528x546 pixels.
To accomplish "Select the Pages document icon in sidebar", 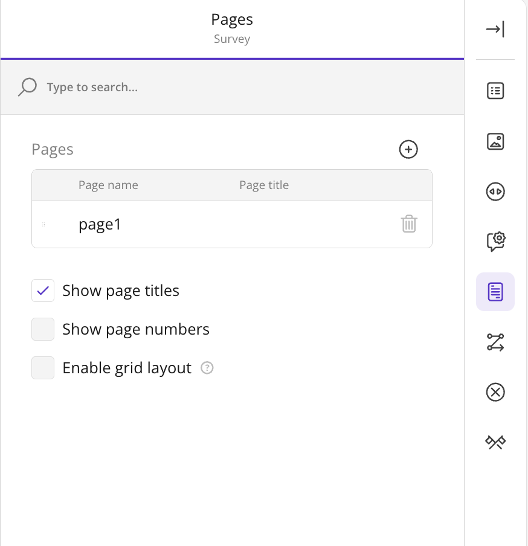I will point(495,292).
